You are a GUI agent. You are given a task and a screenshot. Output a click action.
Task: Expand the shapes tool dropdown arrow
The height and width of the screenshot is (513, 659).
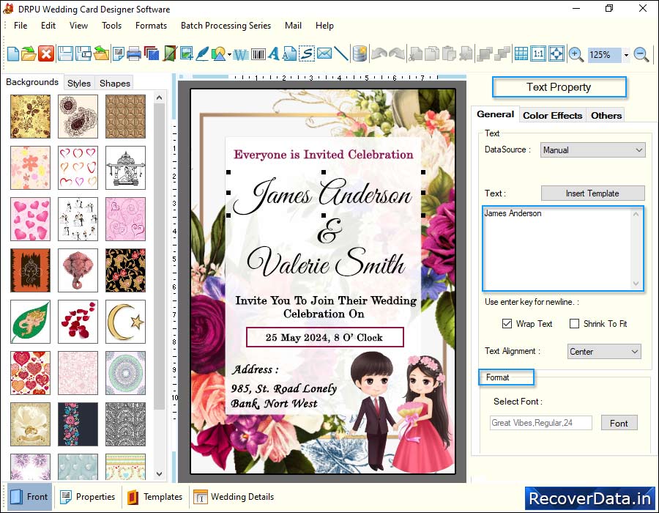coord(229,55)
